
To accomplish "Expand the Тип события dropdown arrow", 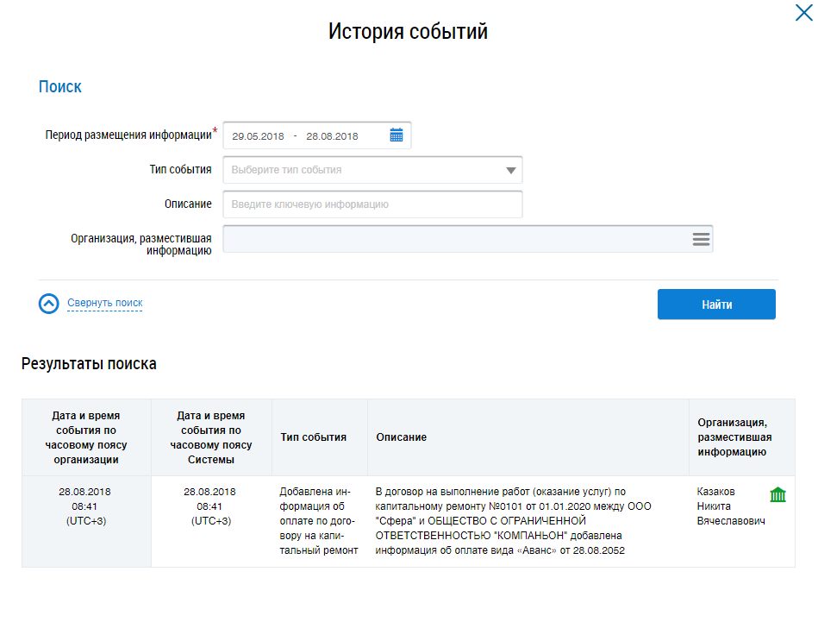I will pyautogui.click(x=510, y=170).
